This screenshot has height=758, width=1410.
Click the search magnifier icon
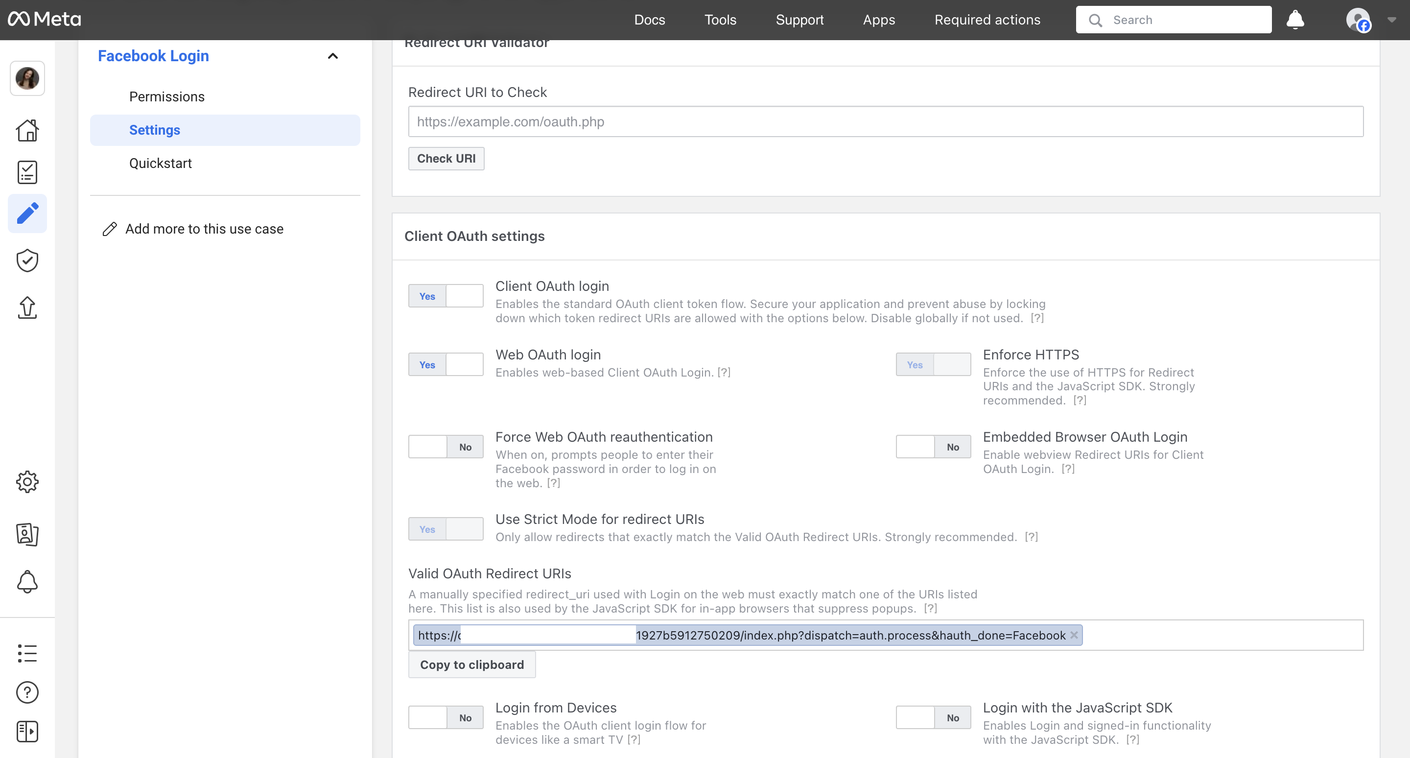[1095, 20]
